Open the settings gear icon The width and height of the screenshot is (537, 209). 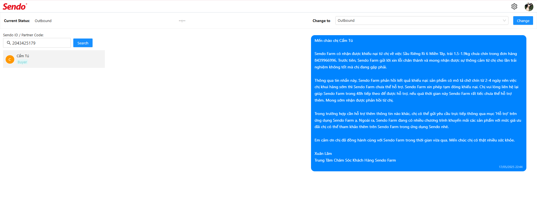(x=514, y=6)
